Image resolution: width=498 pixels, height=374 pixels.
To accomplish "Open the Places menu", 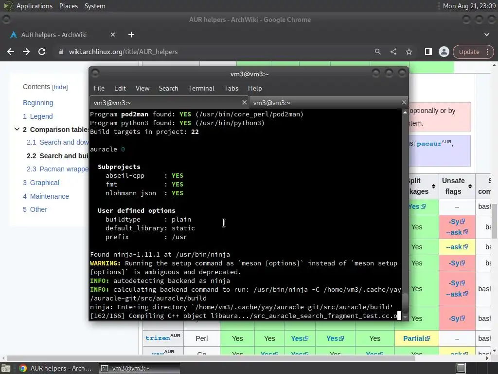I will (68, 6).
